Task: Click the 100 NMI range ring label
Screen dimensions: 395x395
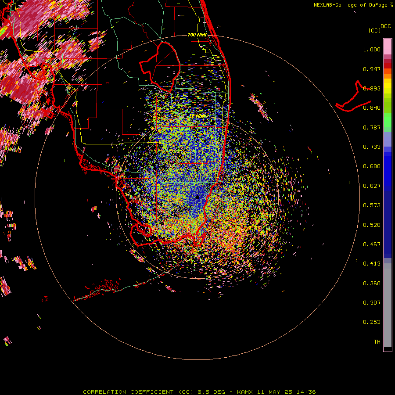Action: pos(197,35)
